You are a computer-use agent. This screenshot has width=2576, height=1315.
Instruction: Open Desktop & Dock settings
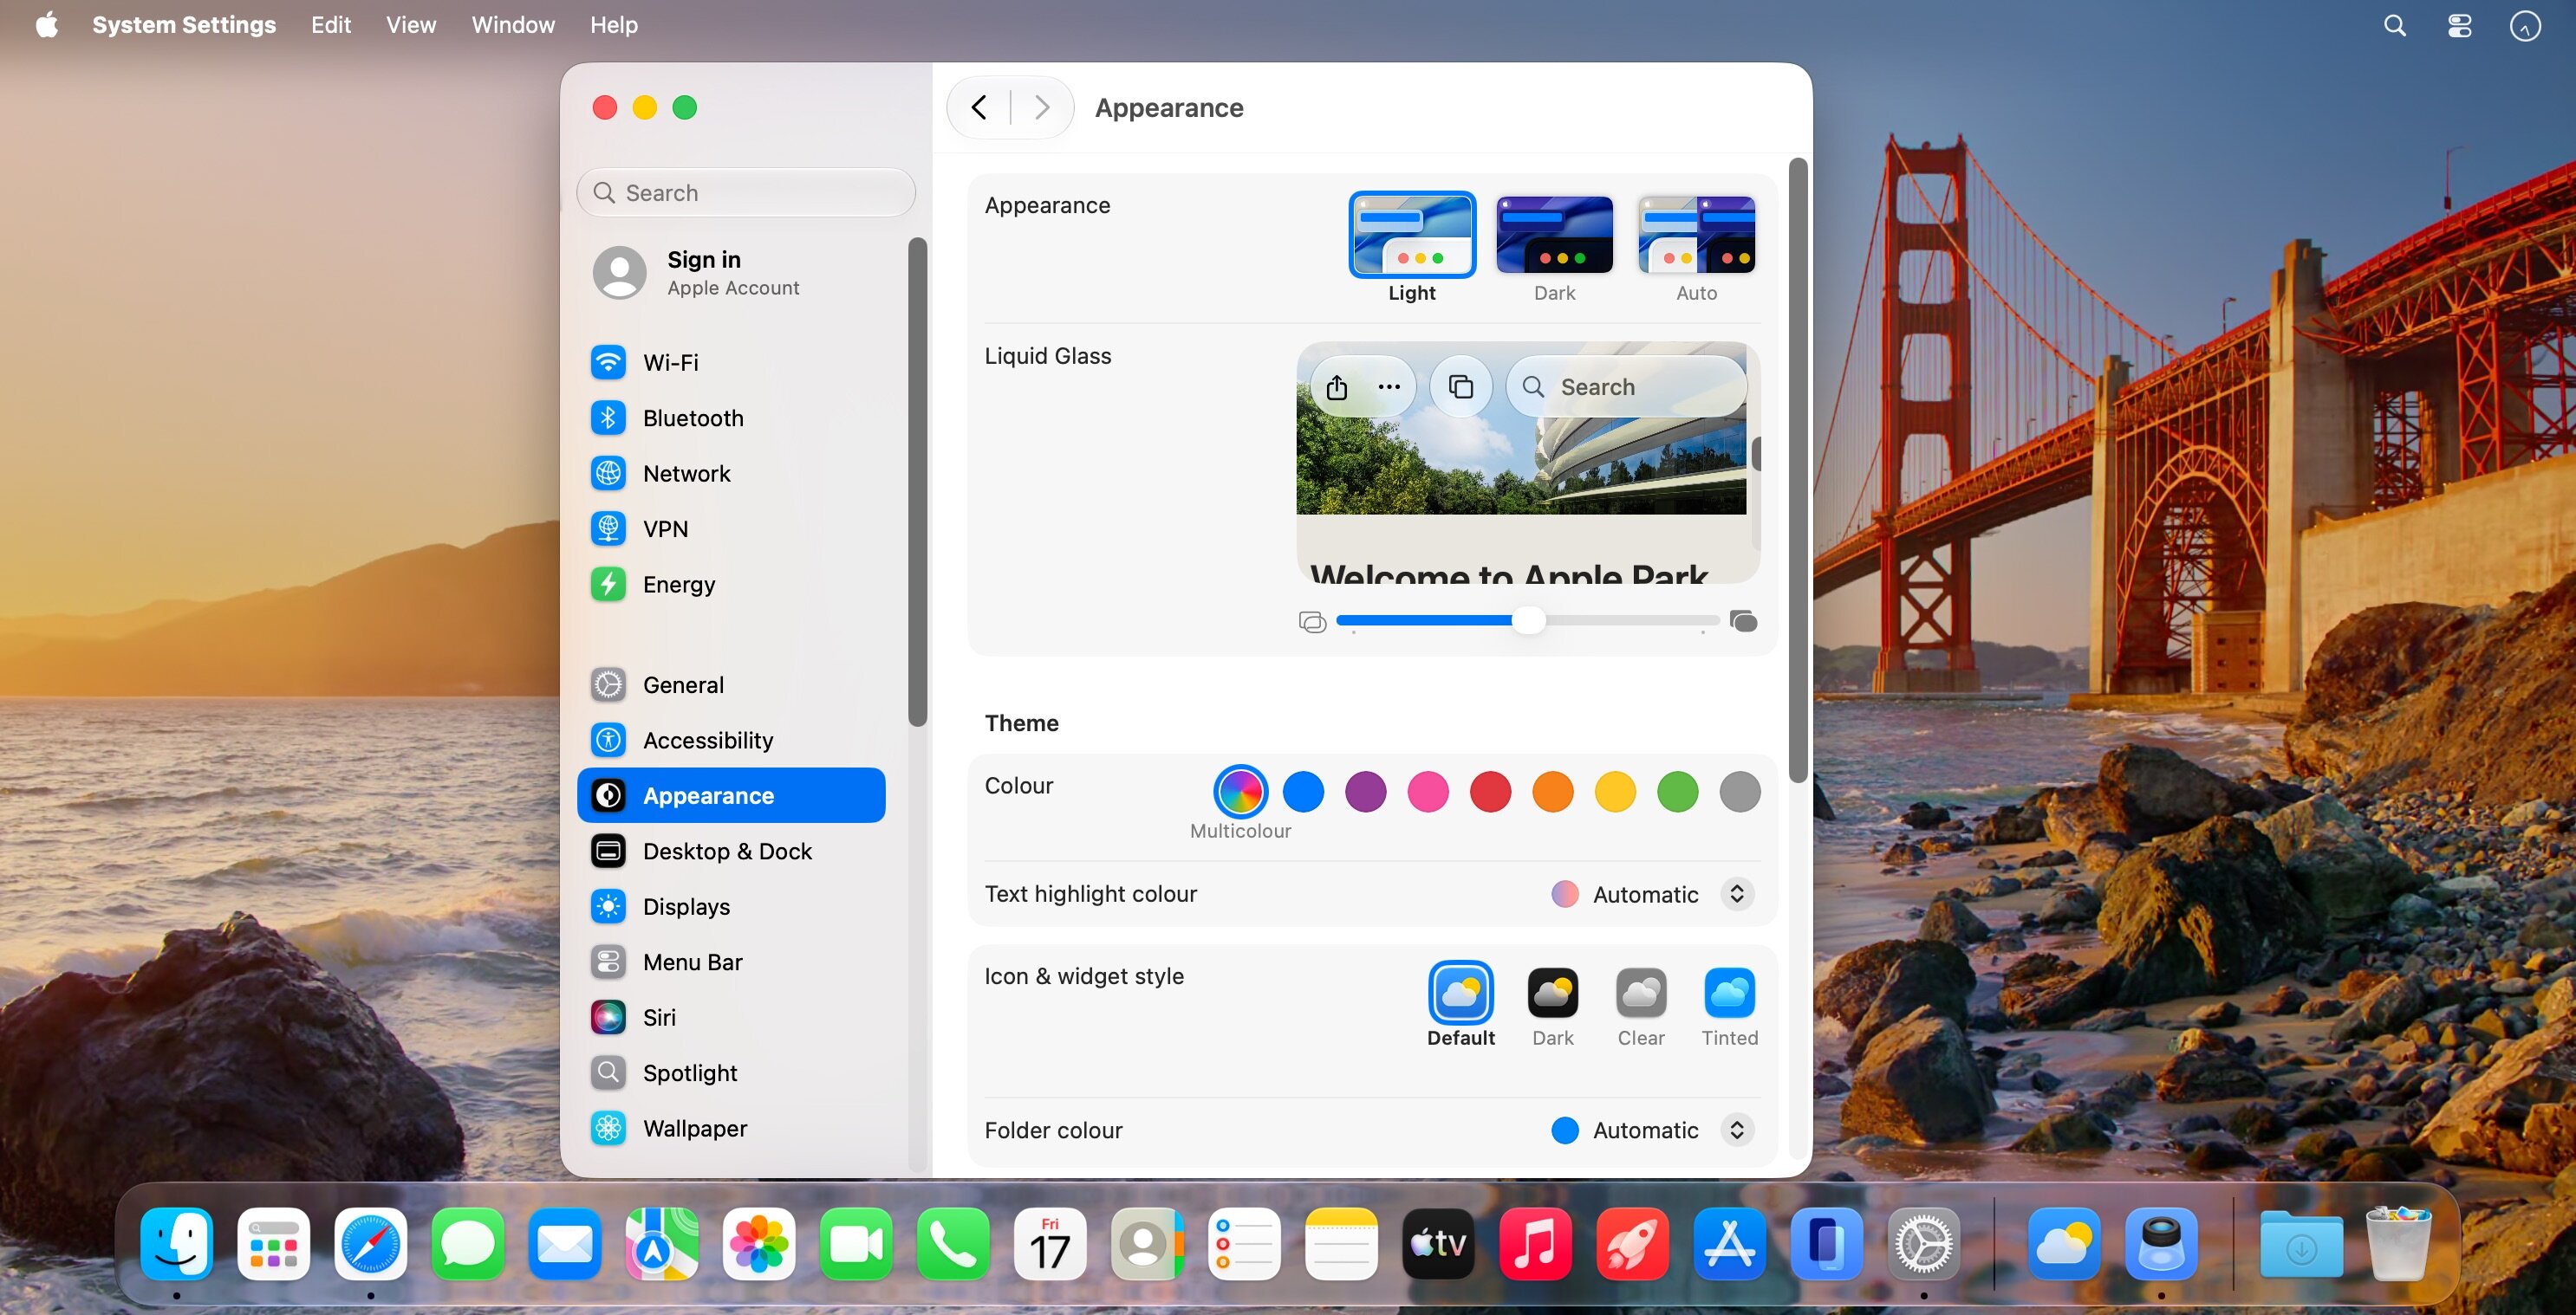click(731, 851)
